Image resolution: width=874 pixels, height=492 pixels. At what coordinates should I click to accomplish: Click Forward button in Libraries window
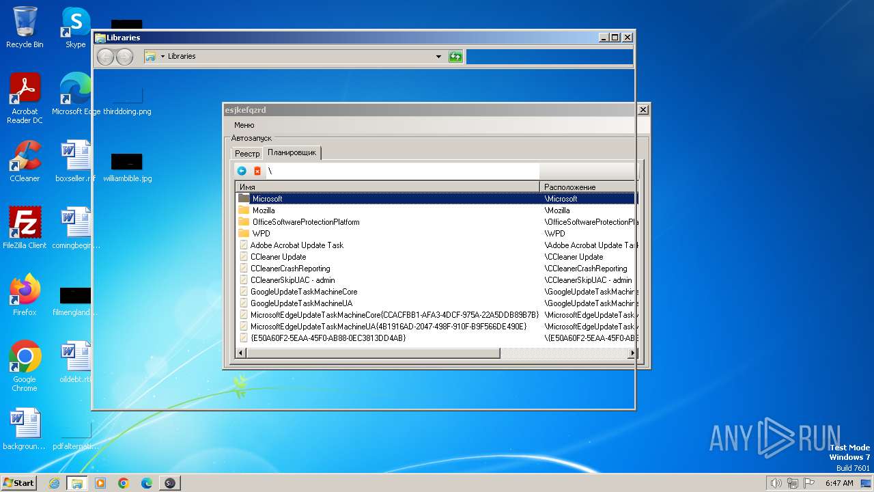124,57
